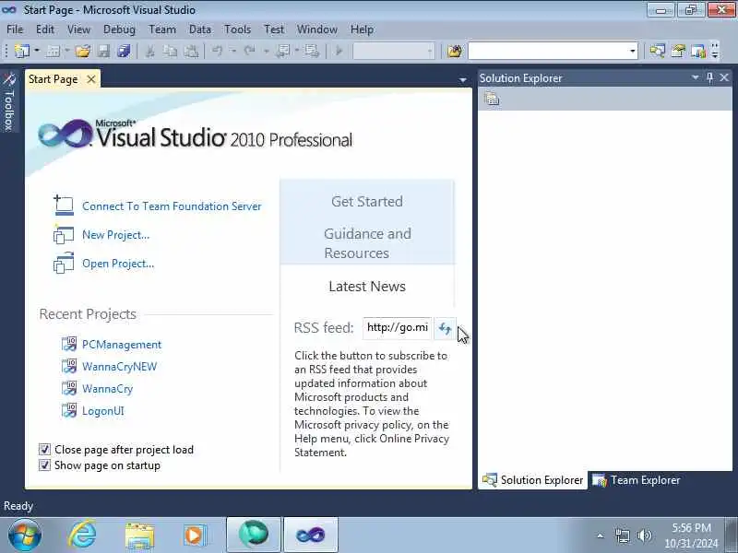Open the Help menu
This screenshot has height=553, width=738.
click(363, 29)
